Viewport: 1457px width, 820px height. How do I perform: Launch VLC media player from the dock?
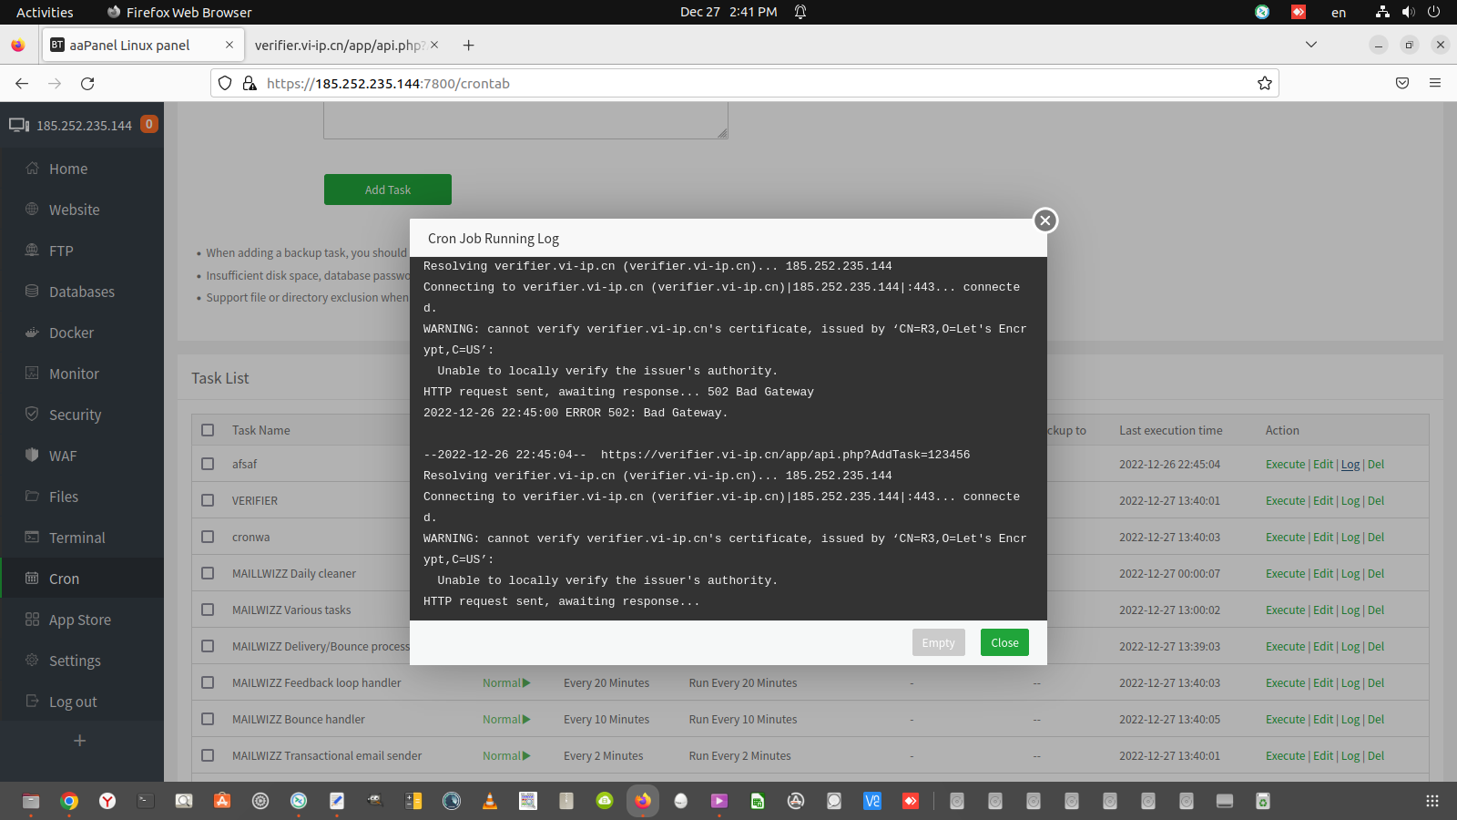point(490,801)
